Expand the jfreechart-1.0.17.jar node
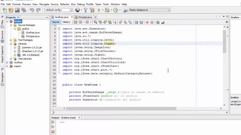 click(15, 51)
